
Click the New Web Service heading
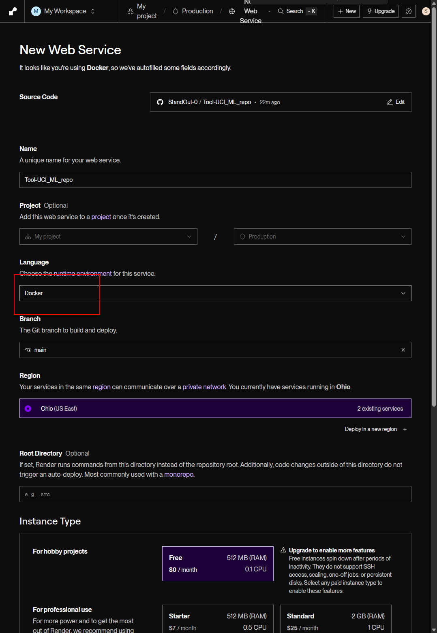click(70, 50)
